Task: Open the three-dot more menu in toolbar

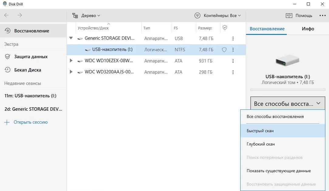Action: (323, 15)
